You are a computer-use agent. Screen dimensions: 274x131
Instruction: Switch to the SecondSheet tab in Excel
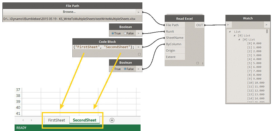point(85,120)
